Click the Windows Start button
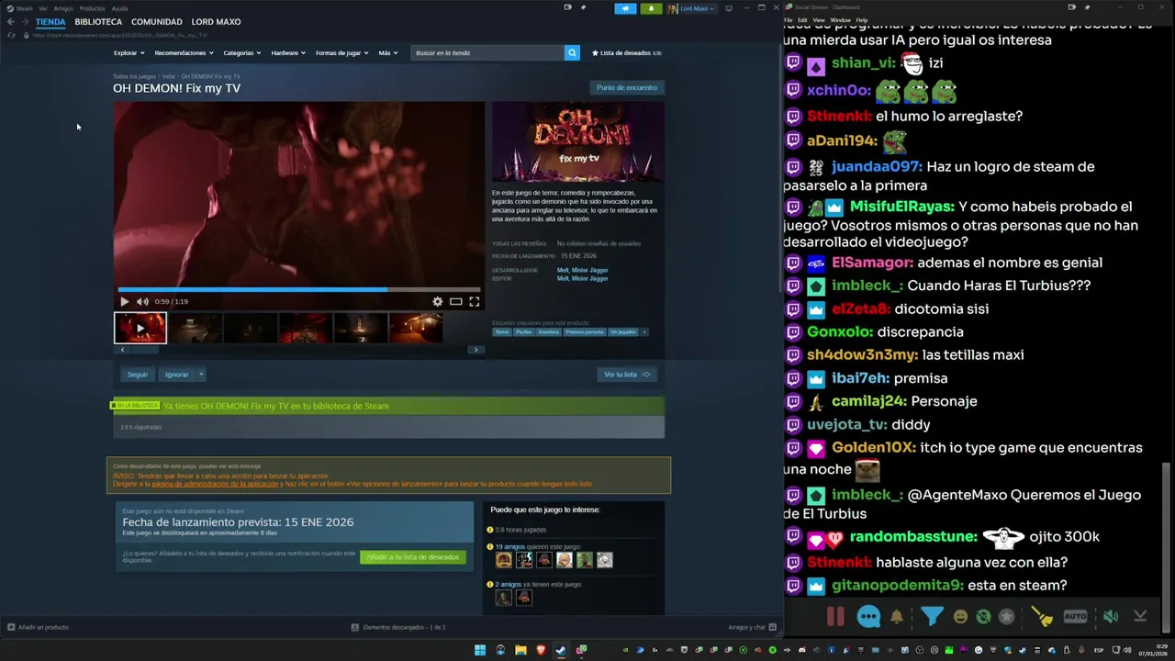The width and height of the screenshot is (1175, 661). pyautogui.click(x=480, y=650)
